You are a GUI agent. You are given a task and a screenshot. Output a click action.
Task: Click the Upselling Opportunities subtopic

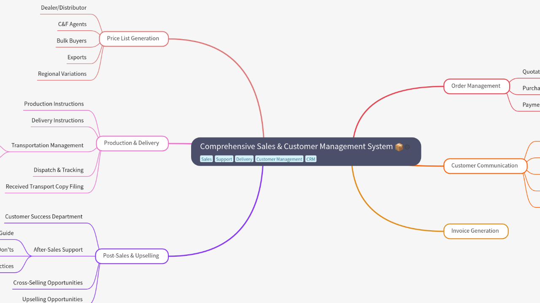point(52,299)
